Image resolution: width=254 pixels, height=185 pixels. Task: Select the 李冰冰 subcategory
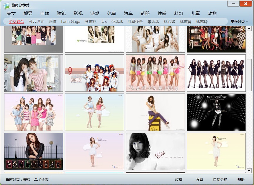coord(153,21)
